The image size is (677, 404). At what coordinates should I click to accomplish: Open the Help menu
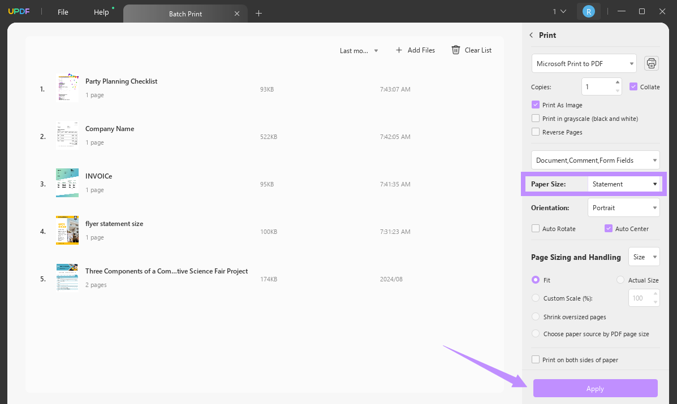(x=101, y=12)
